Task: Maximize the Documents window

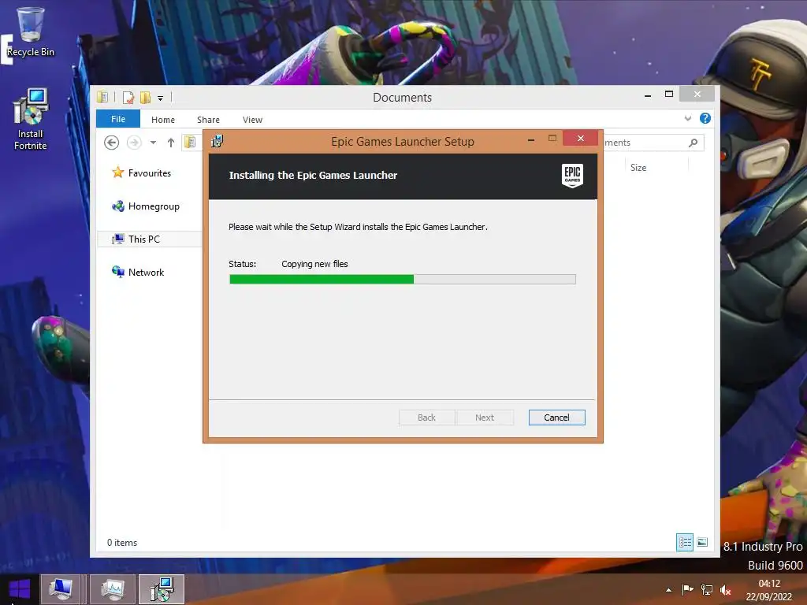Action: click(669, 95)
